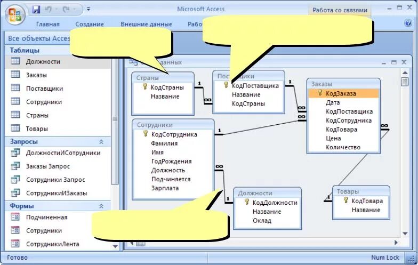The width and height of the screenshot is (418, 265).
Task: Click the query icon next to ДолжностиИСотрудники
Action: [15, 152]
